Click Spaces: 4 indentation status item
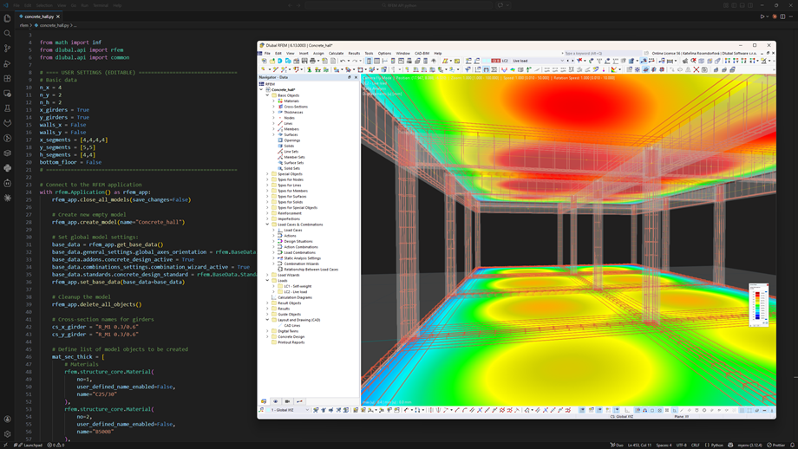 pos(664,445)
